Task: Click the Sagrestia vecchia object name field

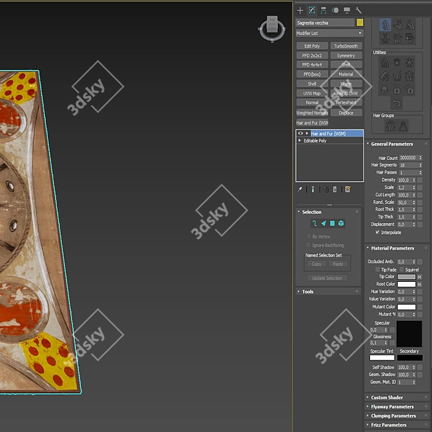Action: click(x=325, y=23)
